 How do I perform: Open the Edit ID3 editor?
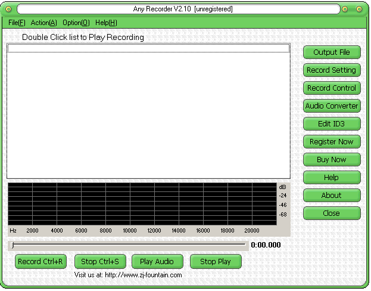332,123
